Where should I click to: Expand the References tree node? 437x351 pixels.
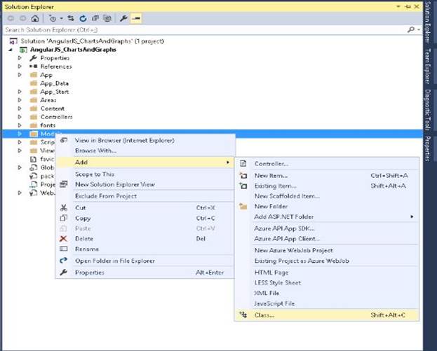20,67
